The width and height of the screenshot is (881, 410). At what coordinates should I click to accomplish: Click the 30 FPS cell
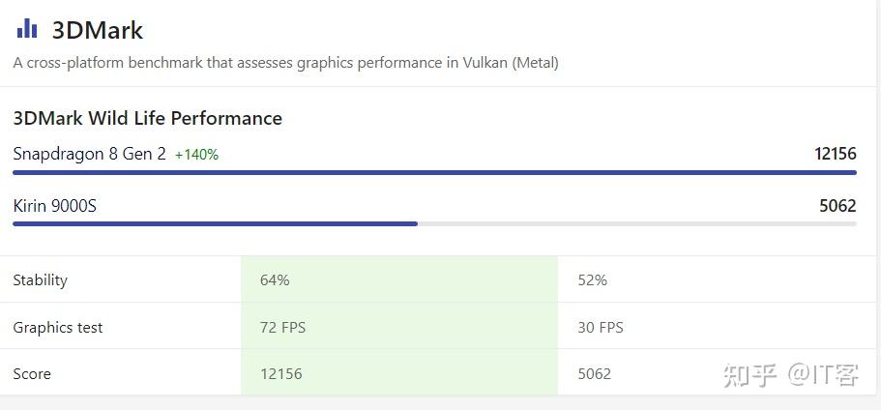coord(601,328)
